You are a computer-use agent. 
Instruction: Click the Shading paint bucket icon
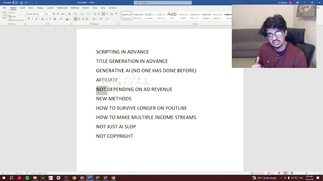pos(101,19)
